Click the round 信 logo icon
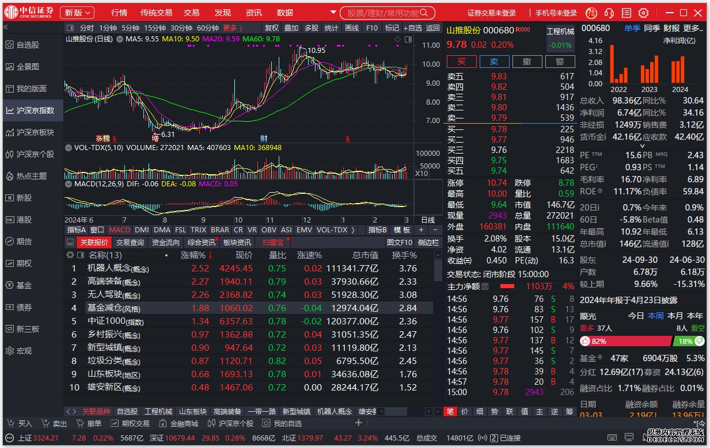The image size is (710, 448). [x=591, y=13]
